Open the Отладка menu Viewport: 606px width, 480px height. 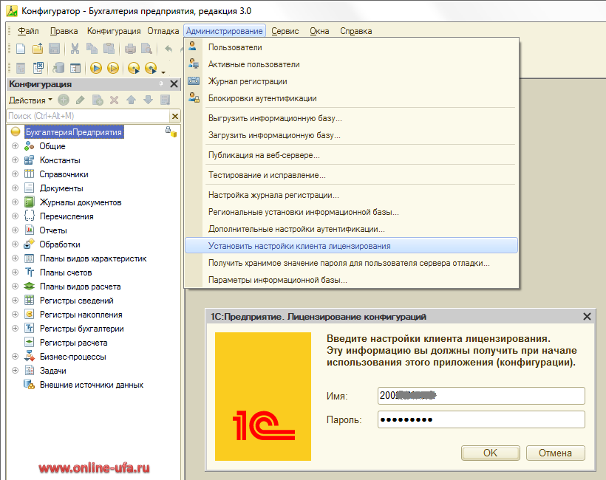(163, 31)
